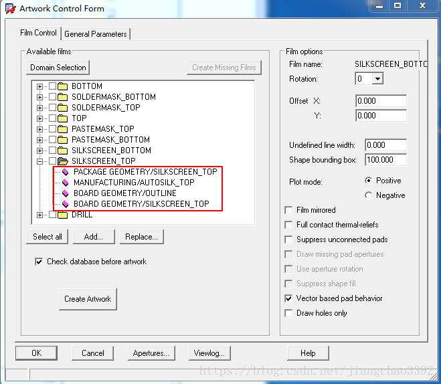
Task: Check the BOTTOM film checkbox
Action: [x=52, y=86]
